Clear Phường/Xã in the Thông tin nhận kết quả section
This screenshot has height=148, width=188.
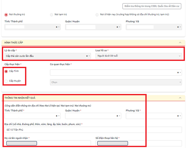coord(178,116)
